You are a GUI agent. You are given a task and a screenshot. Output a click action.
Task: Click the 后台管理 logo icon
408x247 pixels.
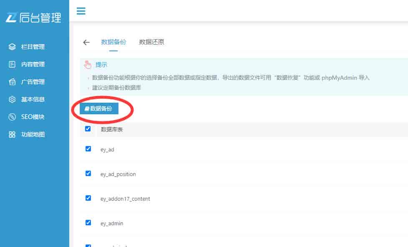(10, 18)
